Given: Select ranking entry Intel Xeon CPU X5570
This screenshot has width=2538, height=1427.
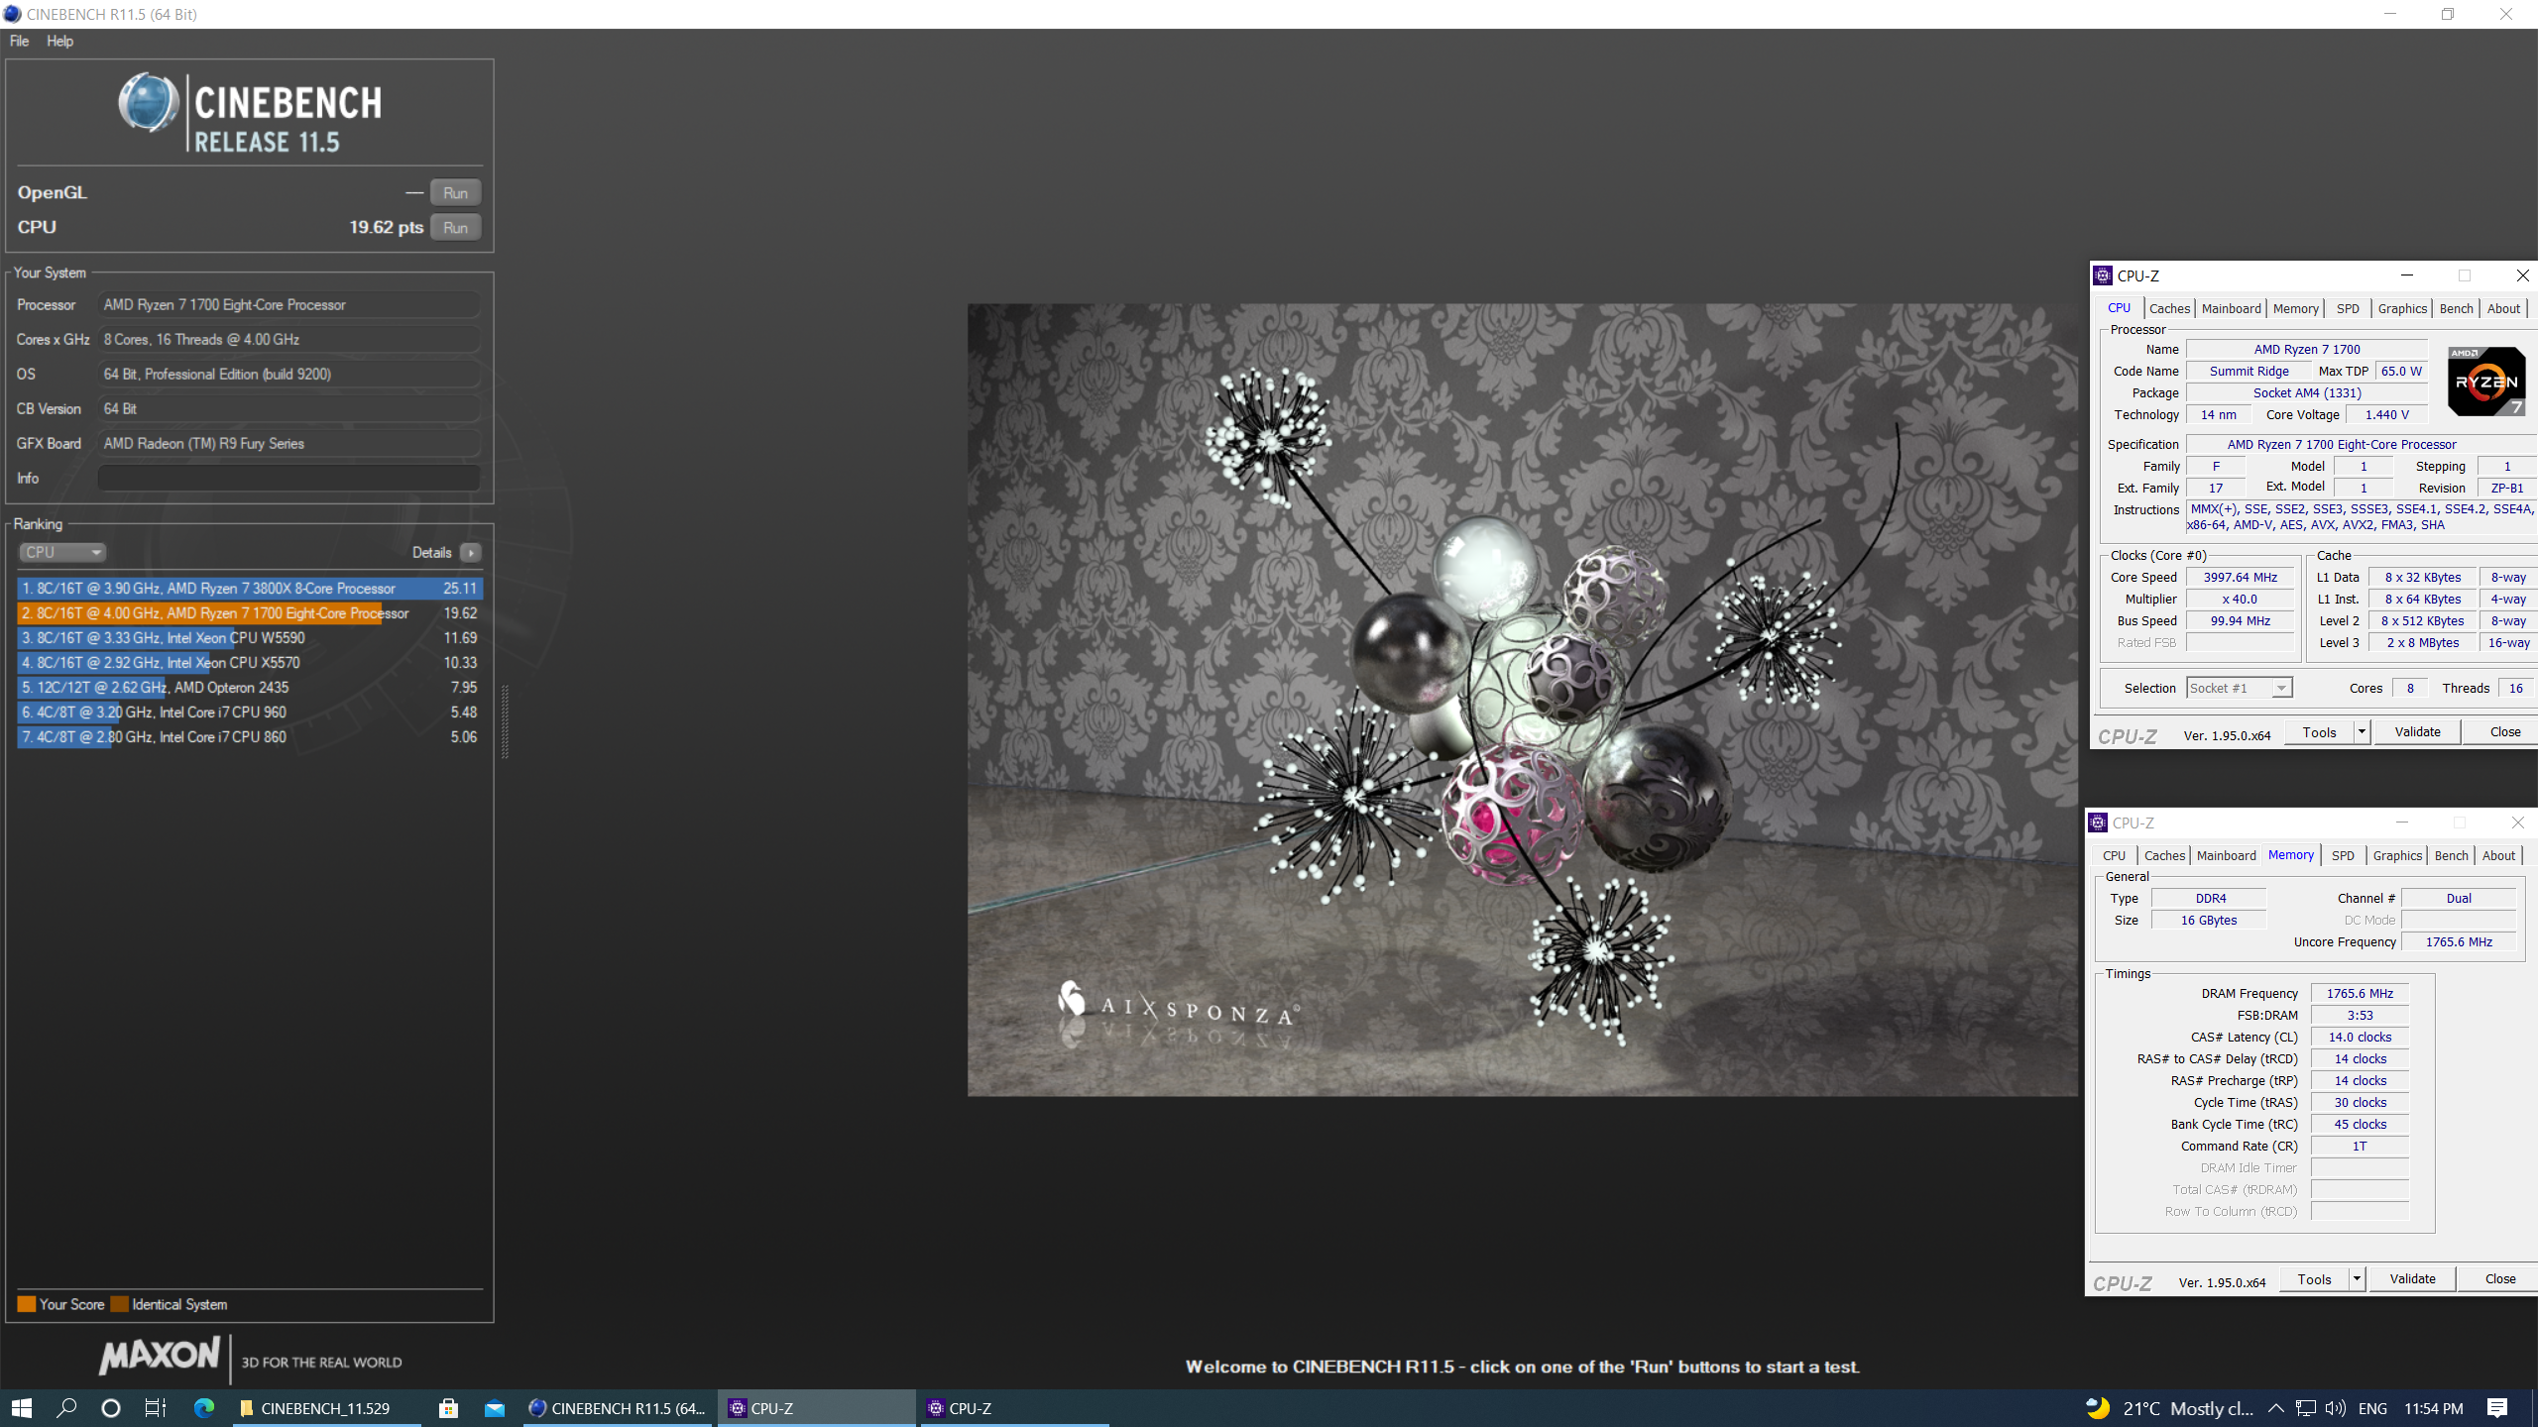Looking at the screenshot, I should tap(250, 662).
